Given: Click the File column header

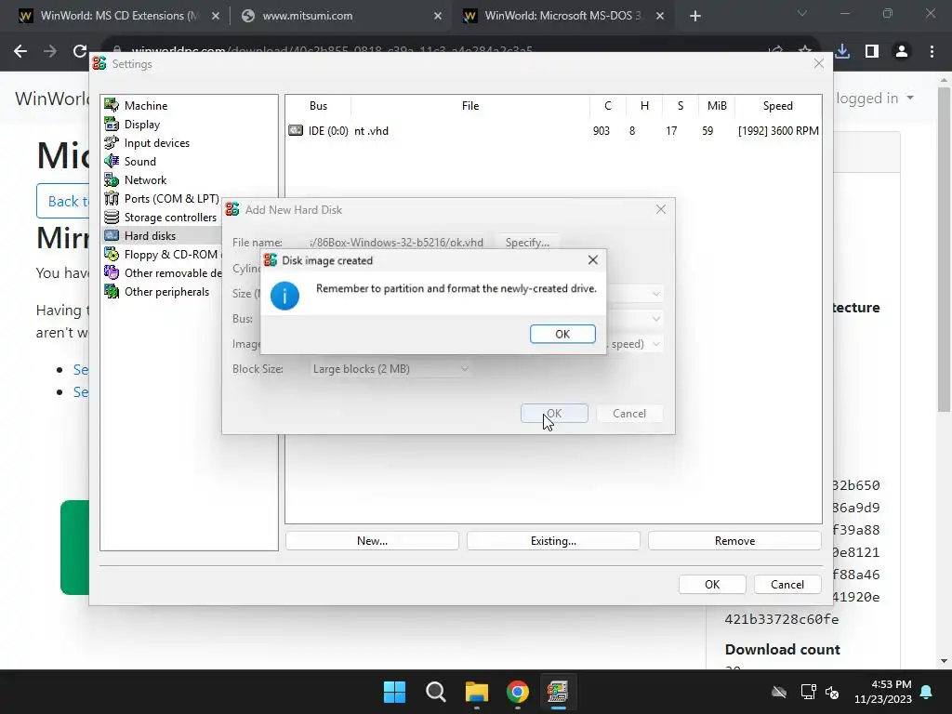Looking at the screenshot, I should pos(470,106).
